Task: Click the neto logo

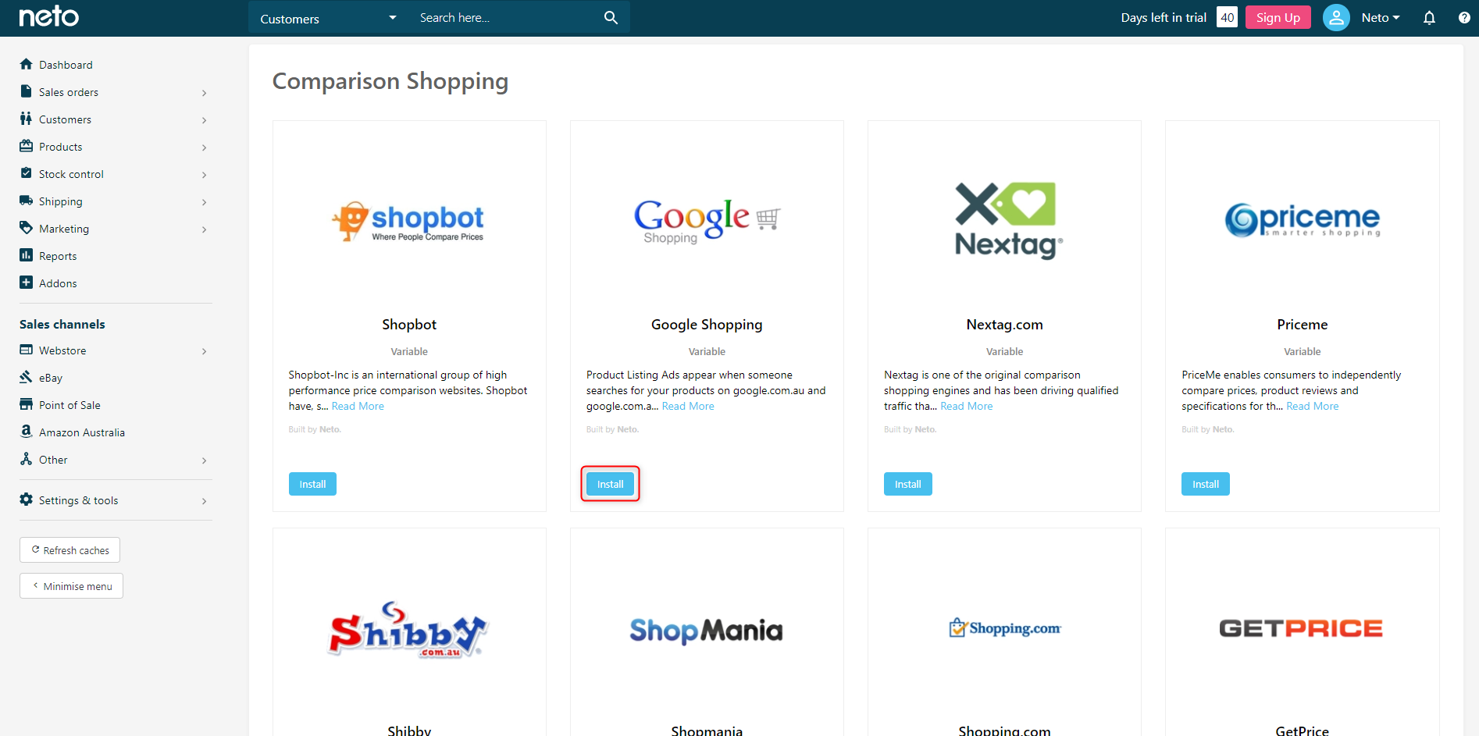Action: point(48,16)
